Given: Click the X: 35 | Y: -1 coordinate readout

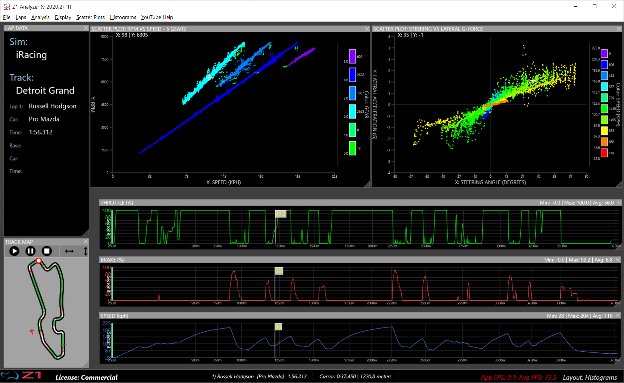Looking at the screenshot, I should (410, 35).
